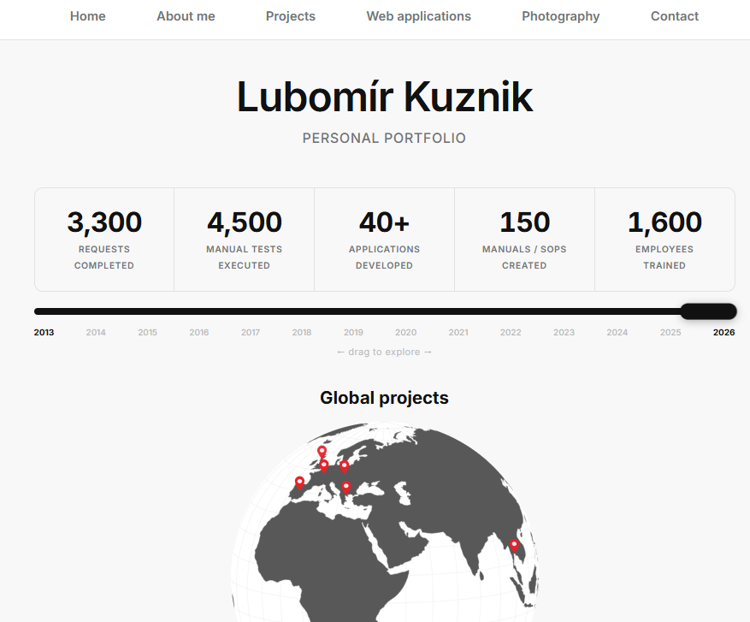The width and height of the screenshot is (750, 622).
Task: Select the 40+ Applications Developed card
Action: pos(385,240)
